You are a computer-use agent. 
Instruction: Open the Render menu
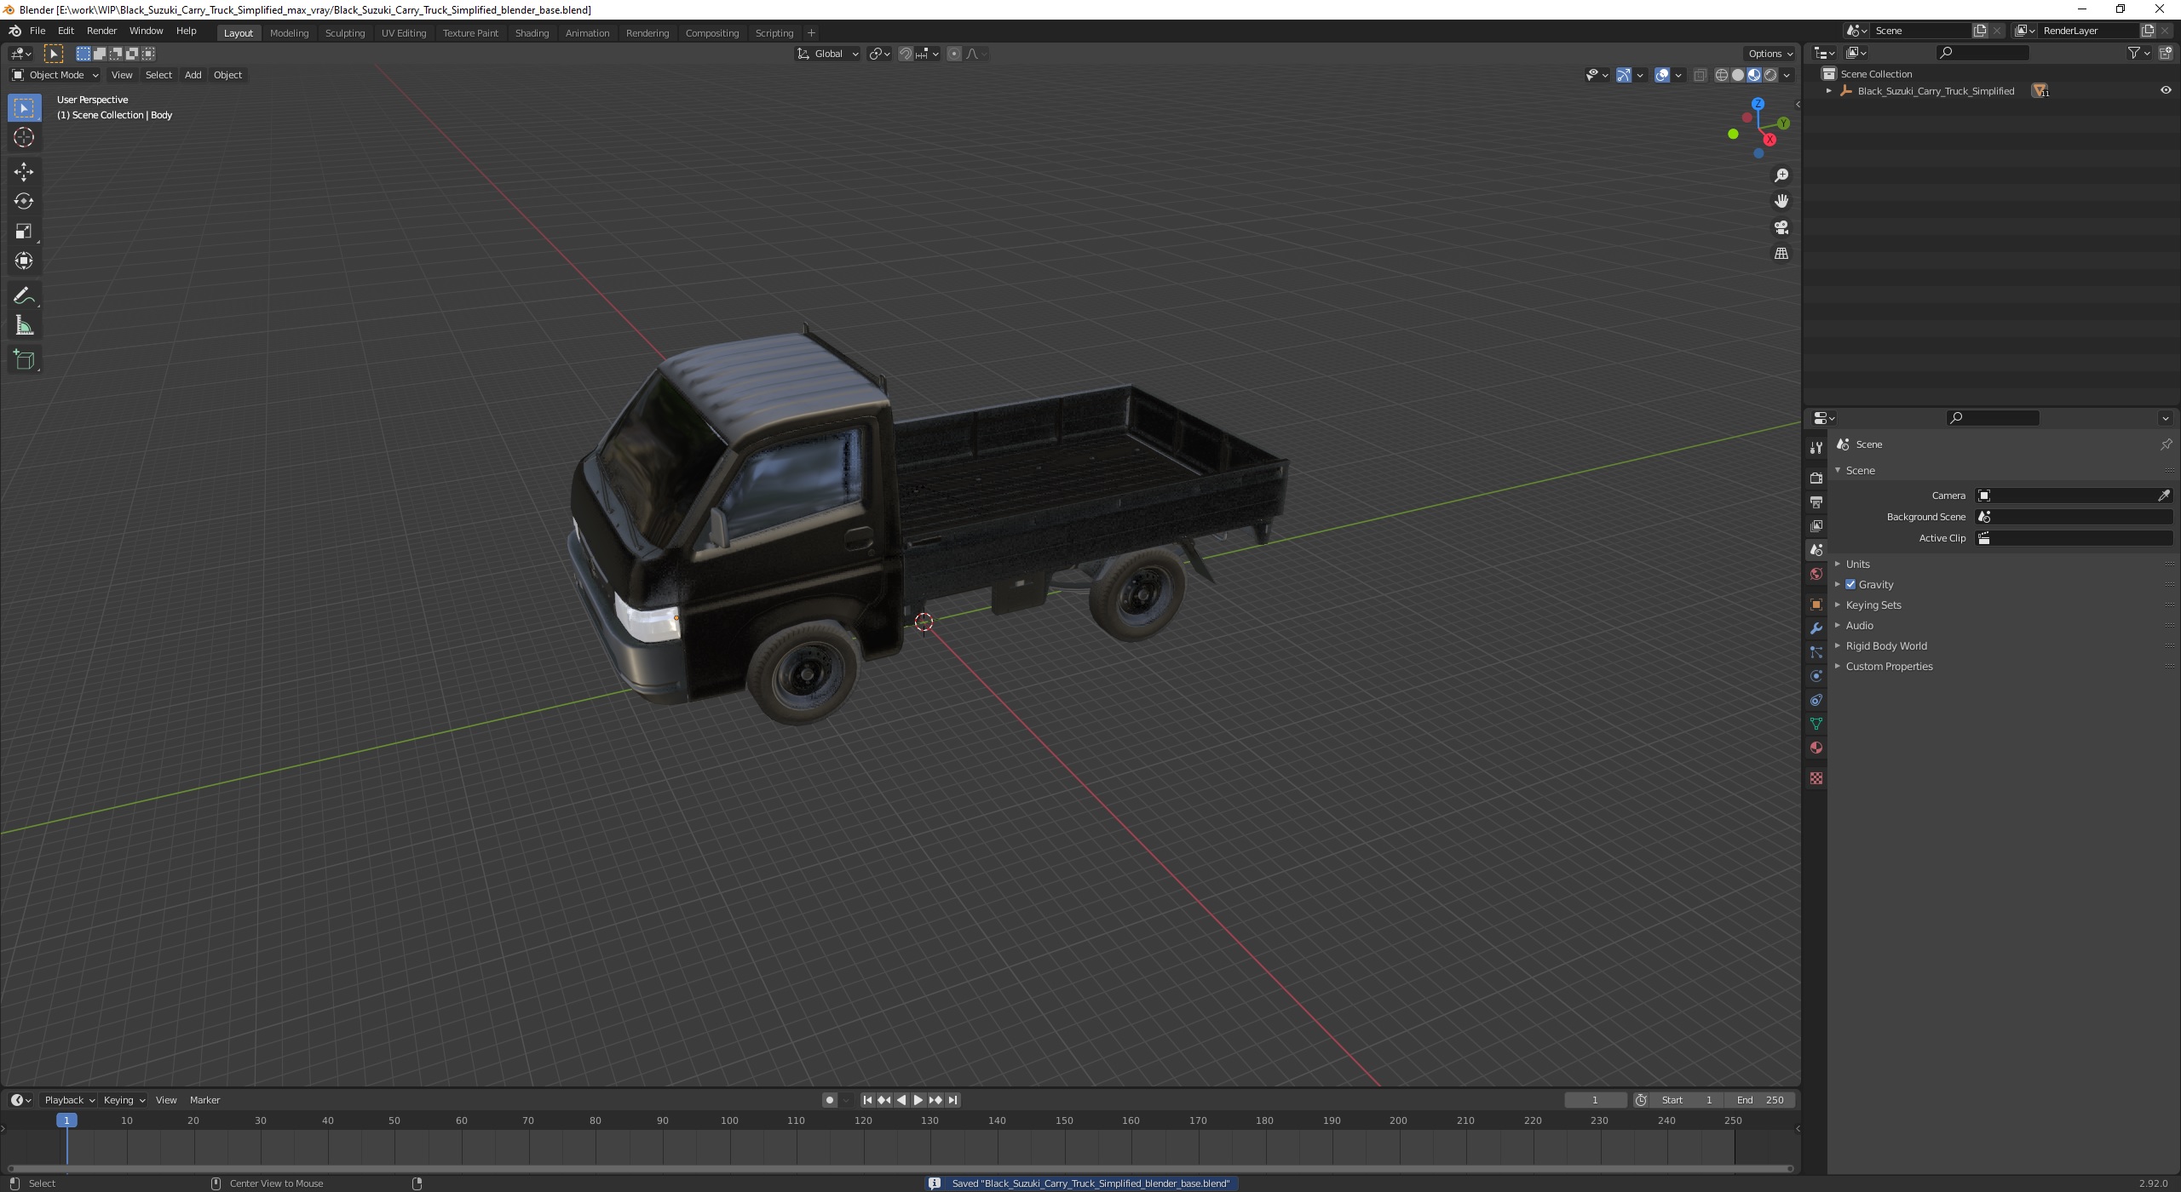coord(101,31)
